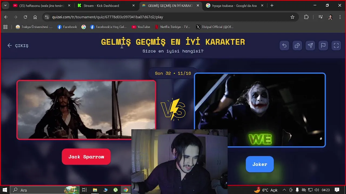Image resolution: width=346 pixels, height=194 pixels.
Task: Open the apps grid in bookmarks bar
Action: (5, 27)
